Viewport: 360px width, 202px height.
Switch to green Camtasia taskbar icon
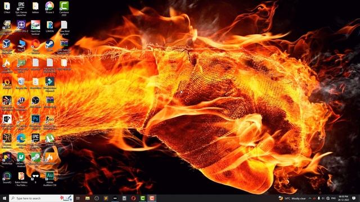[142, 198]
